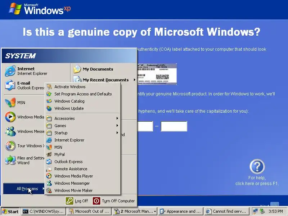The height and width of the screenshot is (216, 288).
Task: Click the partially hidden product key field
Action: [x=145, y=126]
